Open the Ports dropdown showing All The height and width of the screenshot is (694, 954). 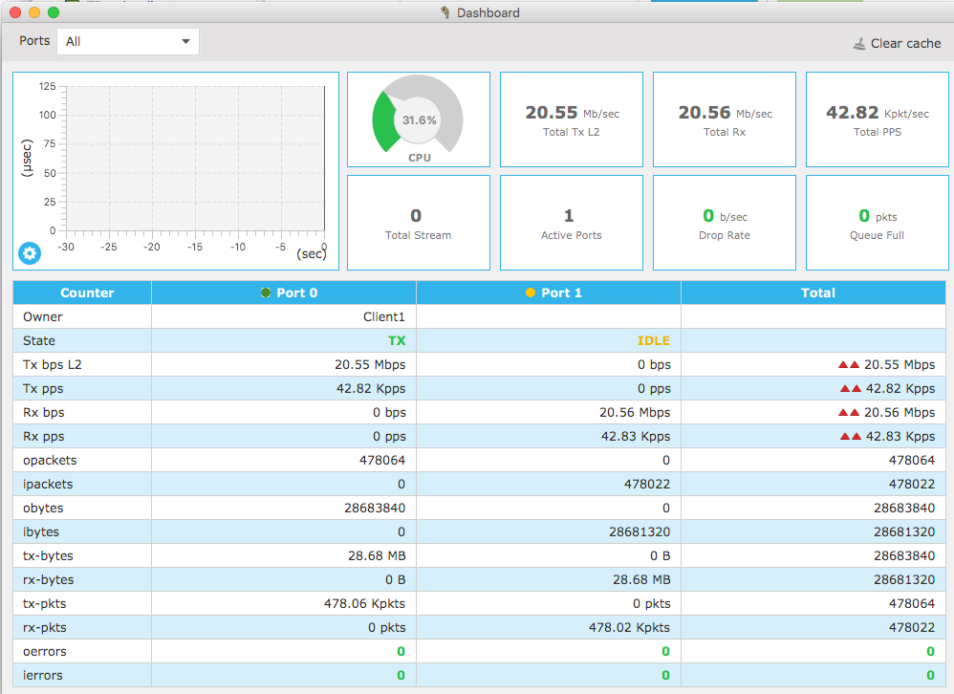pyautogui.click(x=128, y=41)
